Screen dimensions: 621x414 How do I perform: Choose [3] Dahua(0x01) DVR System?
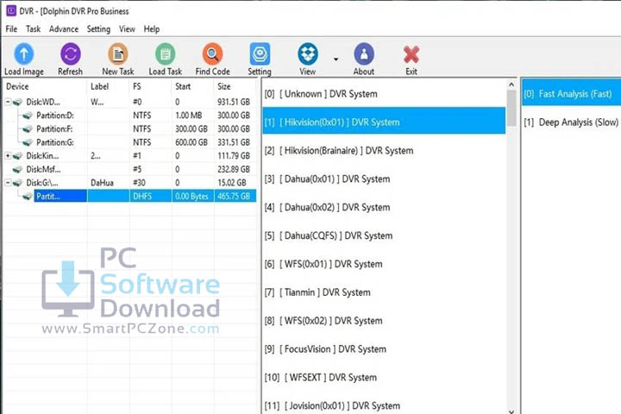(384, 179)
